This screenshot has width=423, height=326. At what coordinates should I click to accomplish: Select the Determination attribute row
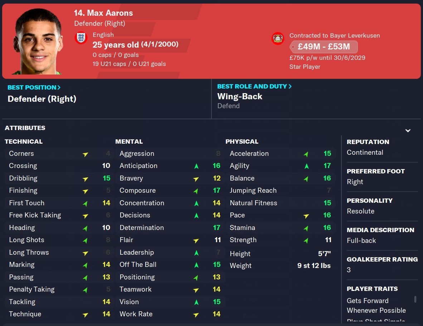pos(170,227)
